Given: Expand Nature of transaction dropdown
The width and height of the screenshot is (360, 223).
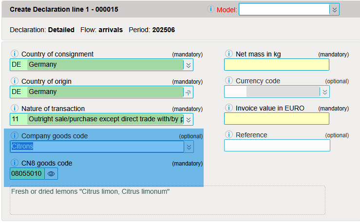Looking at the screenshot, I should pyautogui.click(x=189, y=119).
